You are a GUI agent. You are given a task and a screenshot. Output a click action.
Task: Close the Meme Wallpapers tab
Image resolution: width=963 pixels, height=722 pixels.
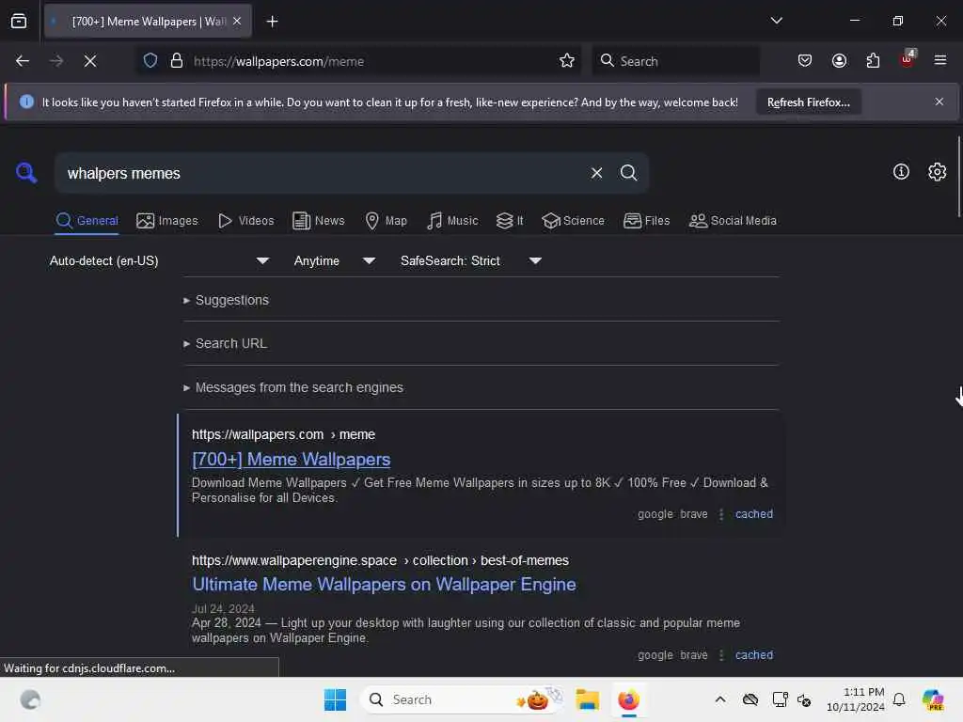tap(237, 21)
